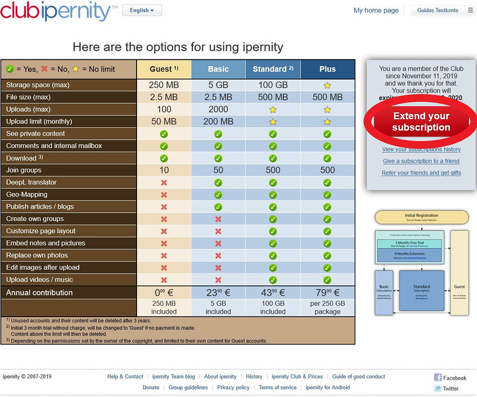Viewport: 477px width, 397px height.
Task: Click the yellow star in the legend
Action: [76, 69]
